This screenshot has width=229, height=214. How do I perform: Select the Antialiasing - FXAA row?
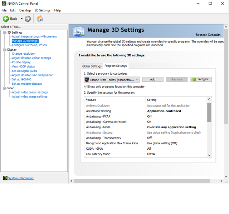pyautogui.click(x=145, y=116)
